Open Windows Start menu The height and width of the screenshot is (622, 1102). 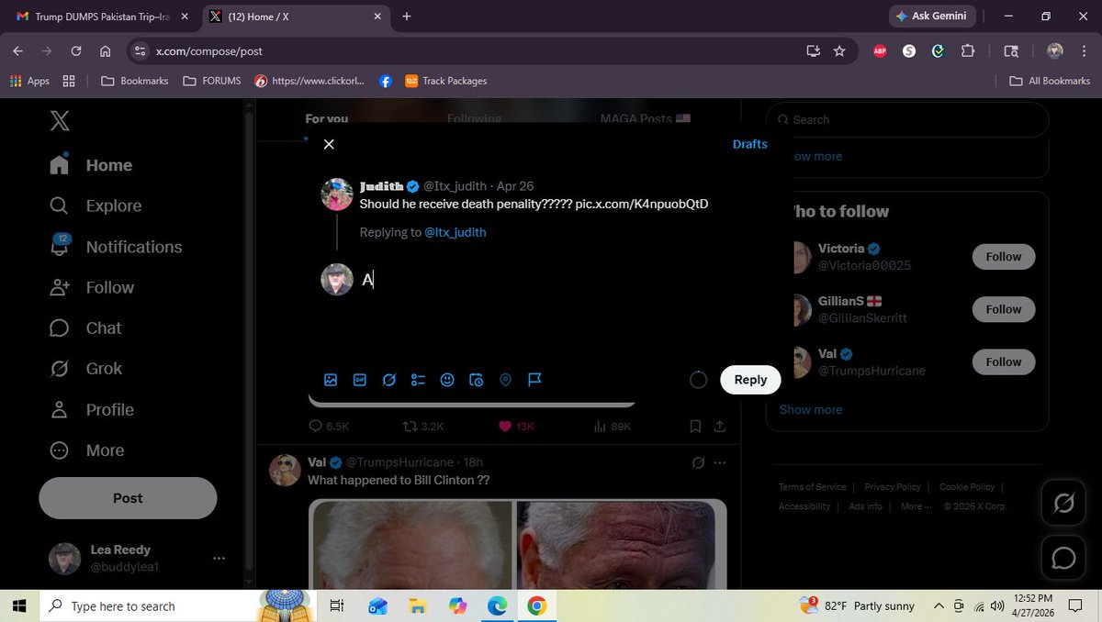click(x=20, y=605)
